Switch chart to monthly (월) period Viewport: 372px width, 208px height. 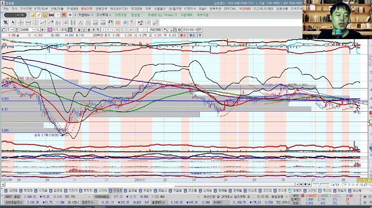79,29
